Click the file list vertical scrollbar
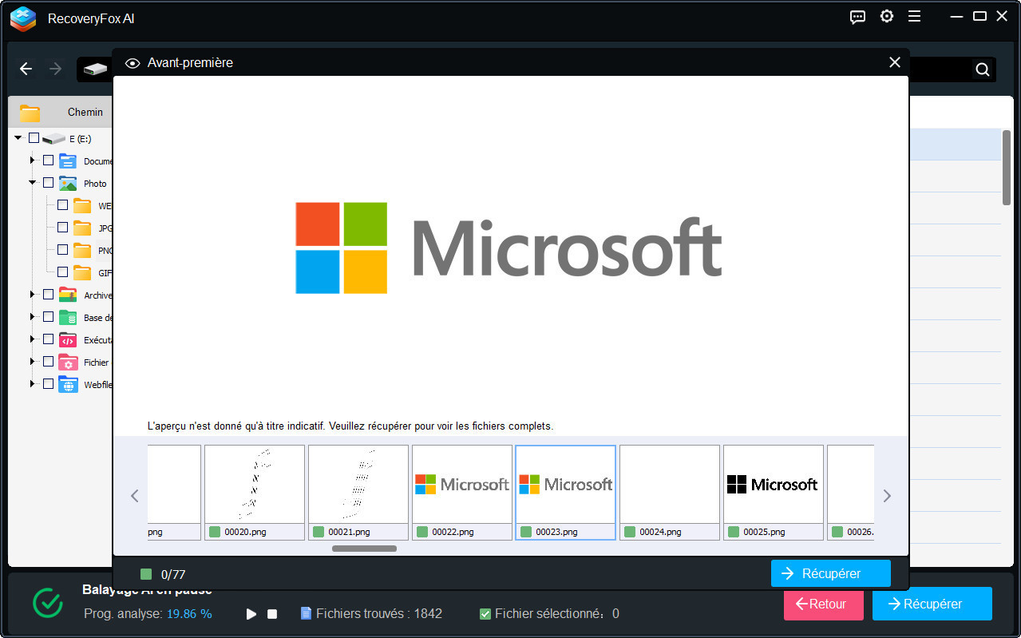 tap(1007, 168)
